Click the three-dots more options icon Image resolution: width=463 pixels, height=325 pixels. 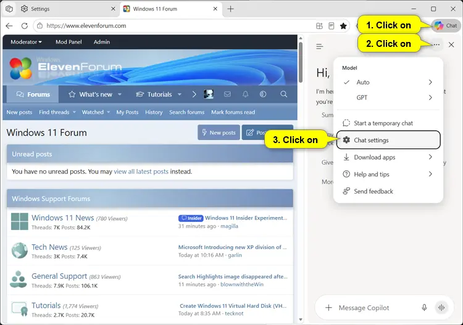[436, 45]
